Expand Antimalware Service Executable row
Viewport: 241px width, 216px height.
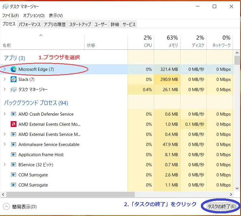point(5,144)
